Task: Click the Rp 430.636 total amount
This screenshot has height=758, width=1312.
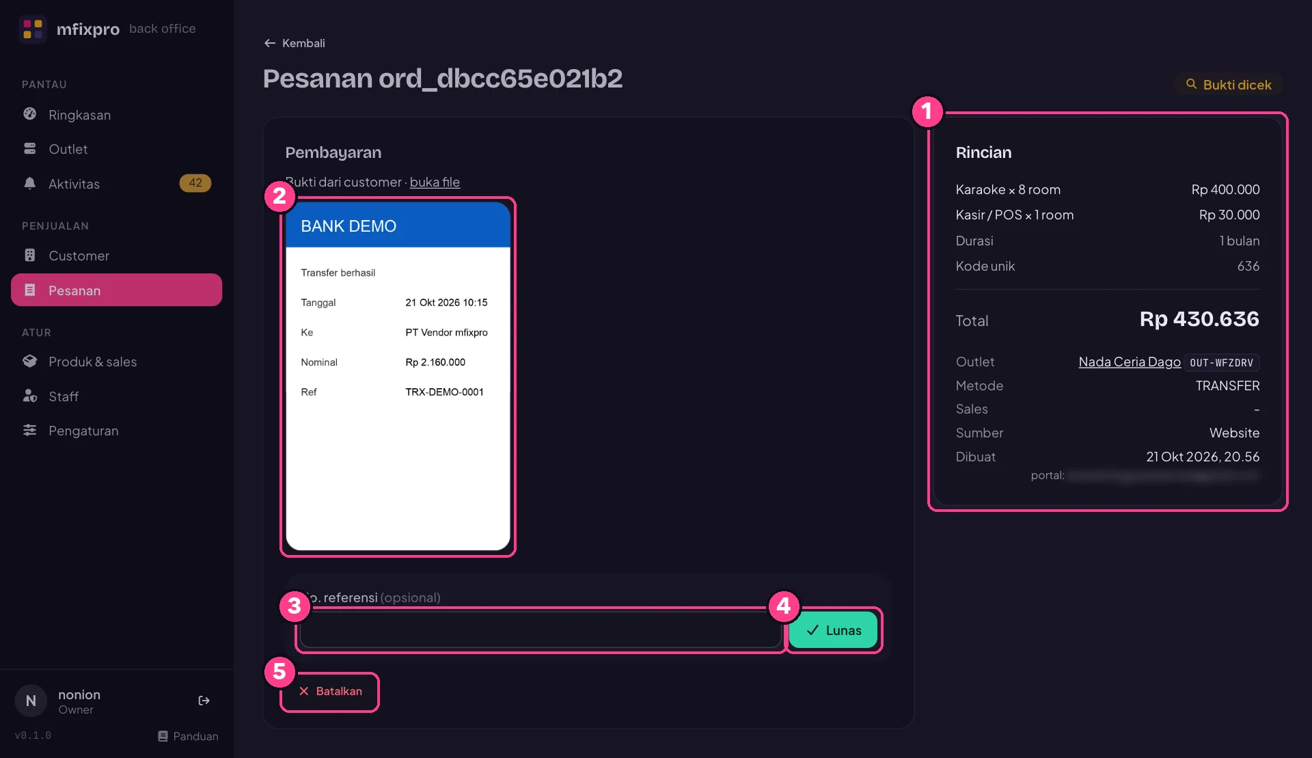Action: (x=1199, y=319)
